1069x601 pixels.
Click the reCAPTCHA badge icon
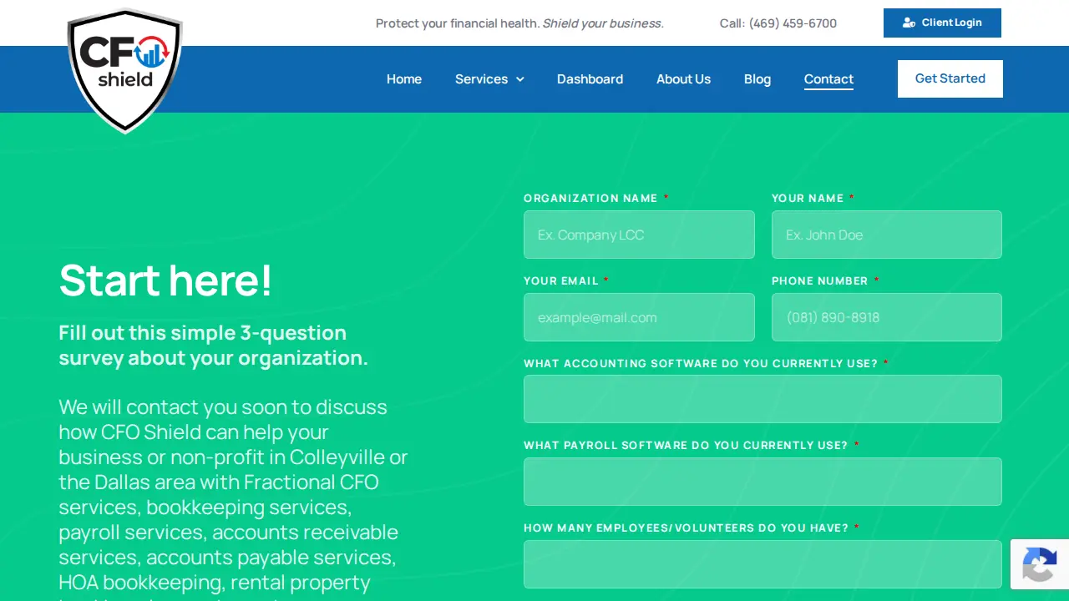point(1040,564)
